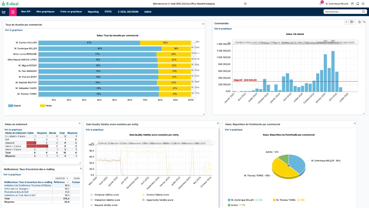Close the NetBusiness e-mailing widget
The height and width of the screenshot is (208, 369).
81,169
